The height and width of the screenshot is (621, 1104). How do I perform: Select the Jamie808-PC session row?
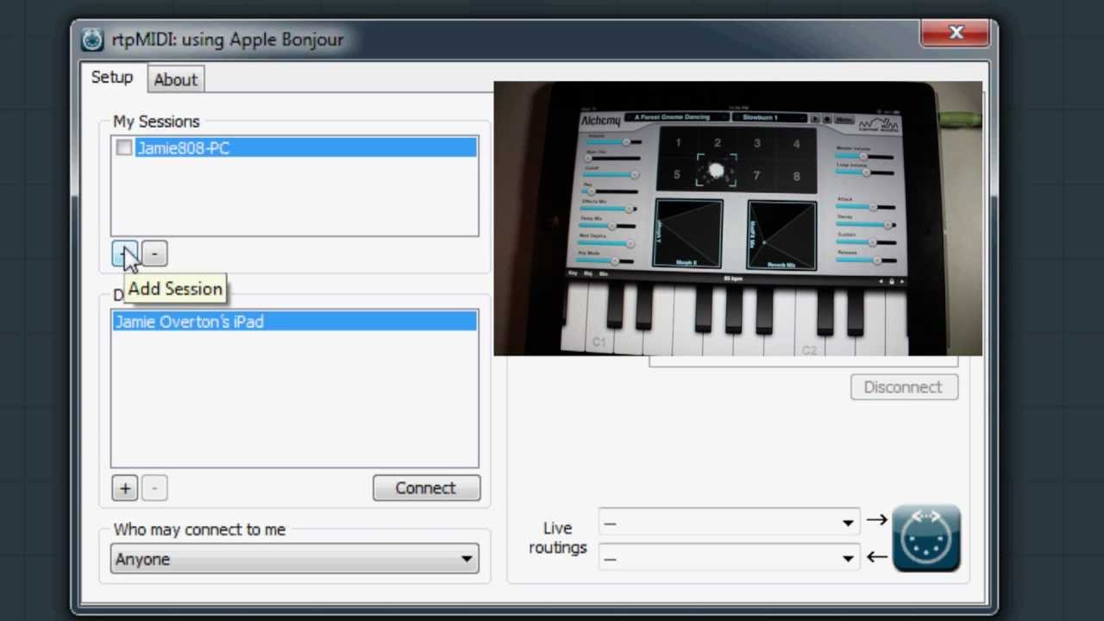point(294,148)
